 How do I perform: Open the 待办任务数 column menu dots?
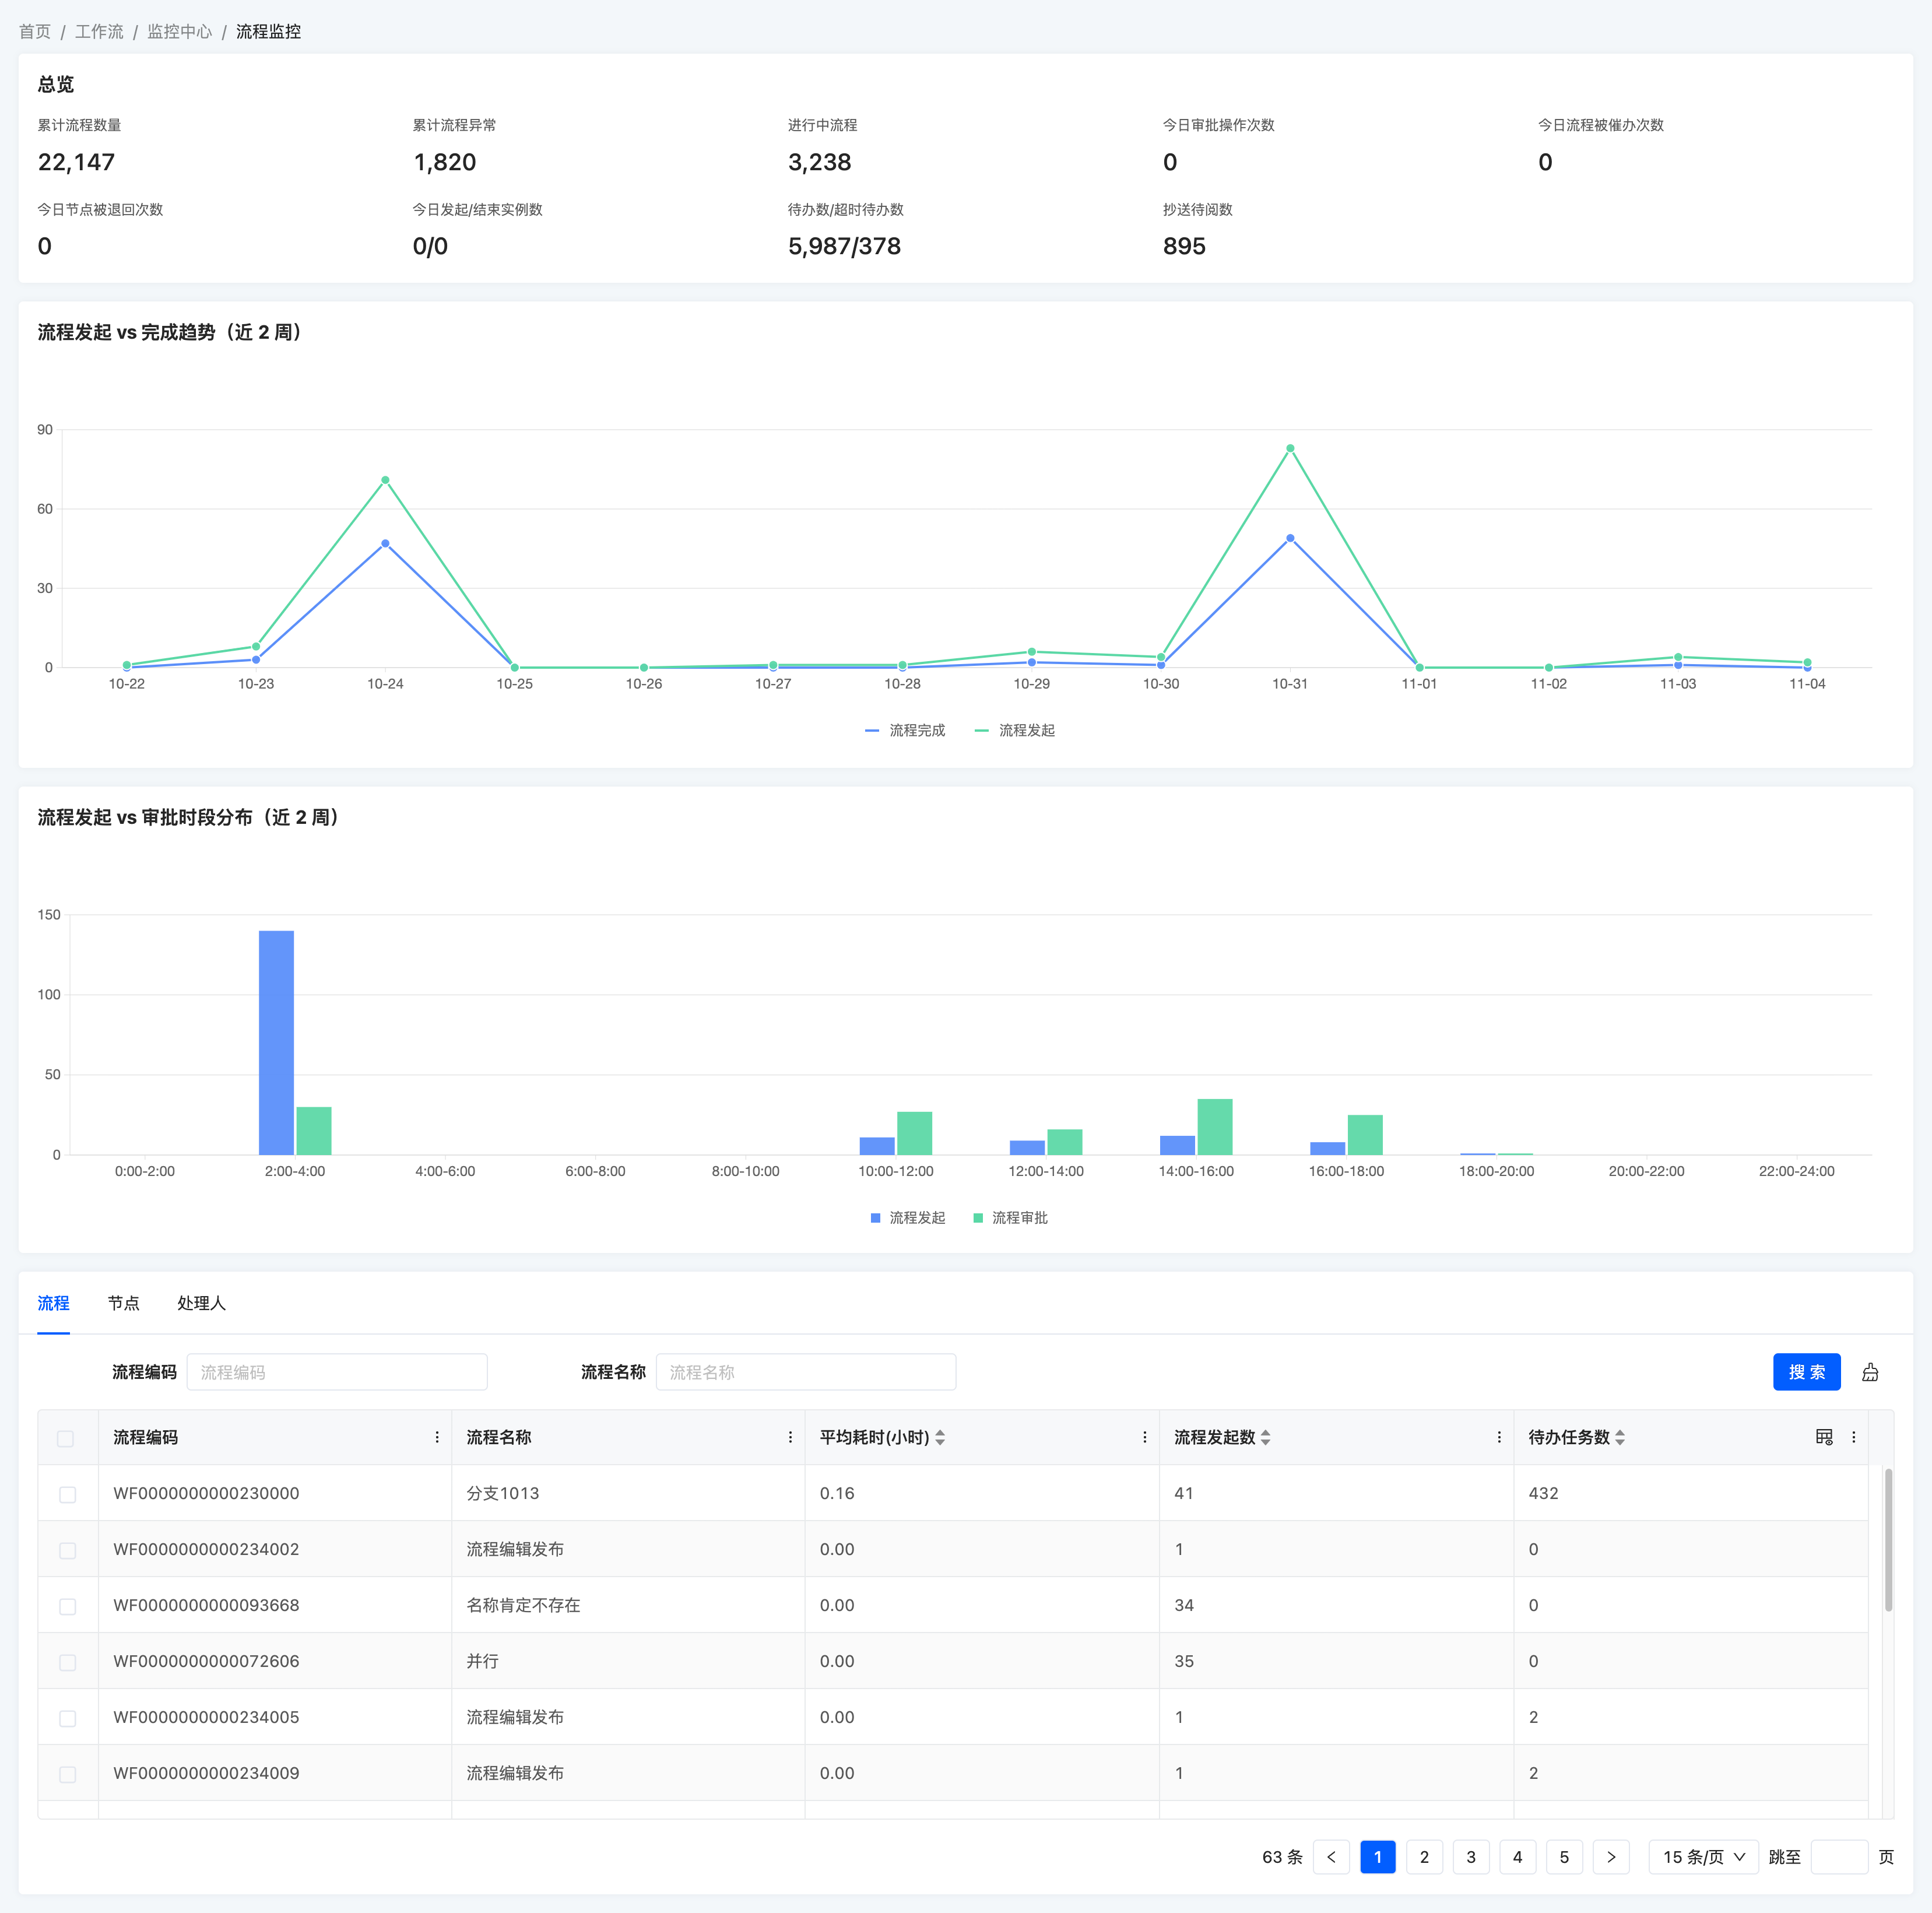click(1853, 1437)
